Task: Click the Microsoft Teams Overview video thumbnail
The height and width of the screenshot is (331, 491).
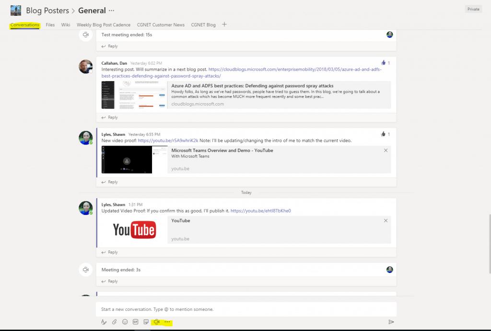Action: pyautogui.click(x=134, y=160)
